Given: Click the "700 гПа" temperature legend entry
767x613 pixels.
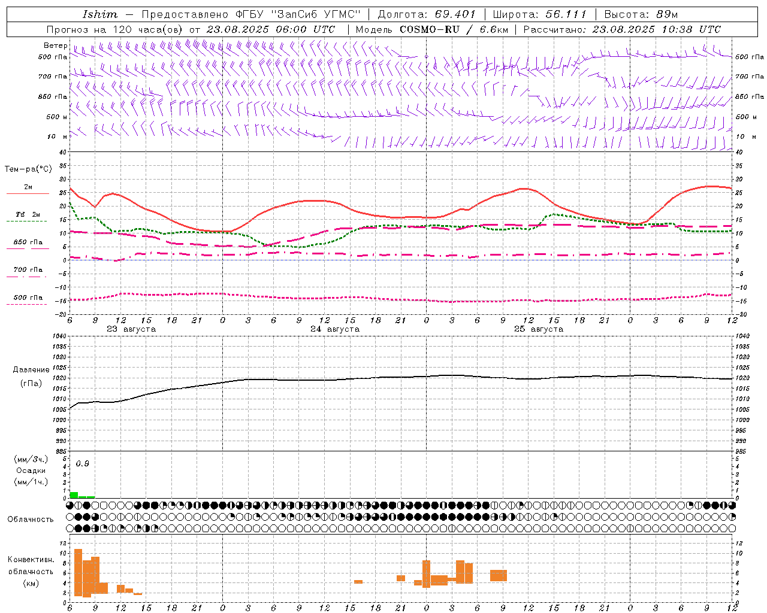Looking at the screenshot, I should pos(28,269).
